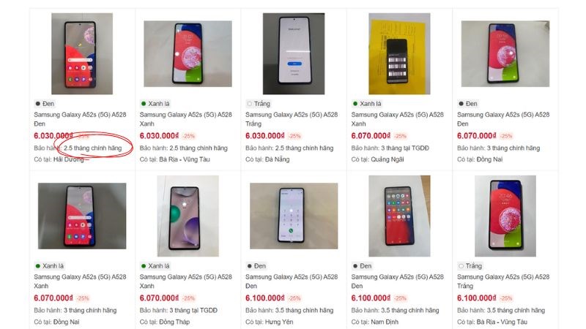Click the Samsung Galaxy A52s Đen title in Nam Định

click(396, 281)
